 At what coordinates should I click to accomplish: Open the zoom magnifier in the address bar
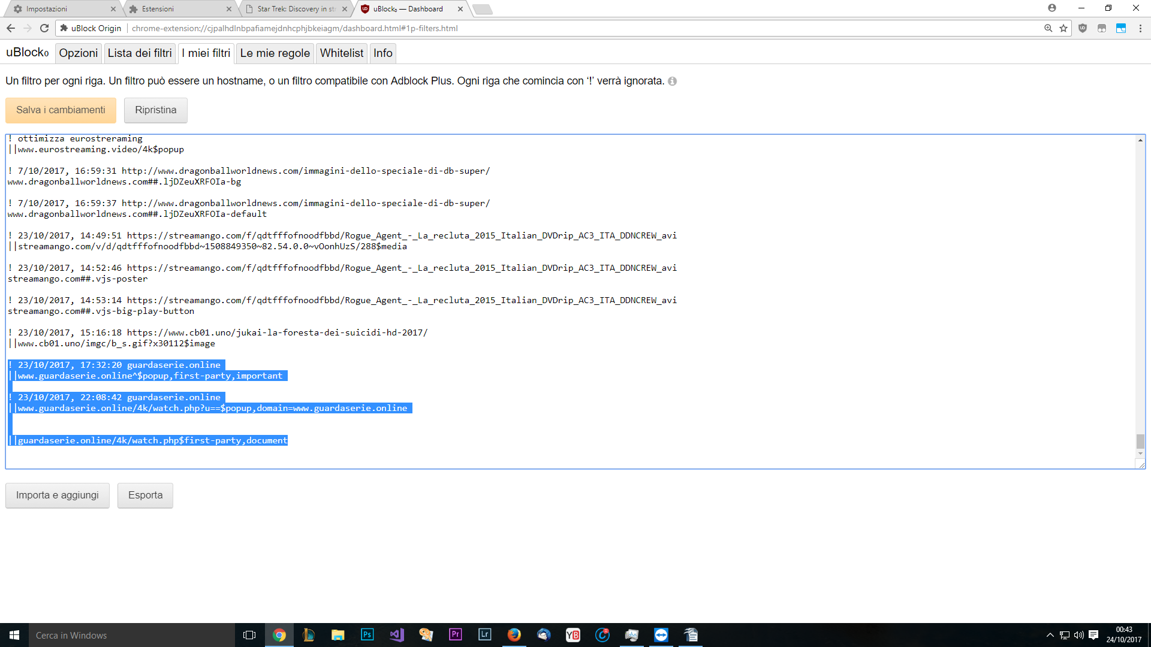1048,28
